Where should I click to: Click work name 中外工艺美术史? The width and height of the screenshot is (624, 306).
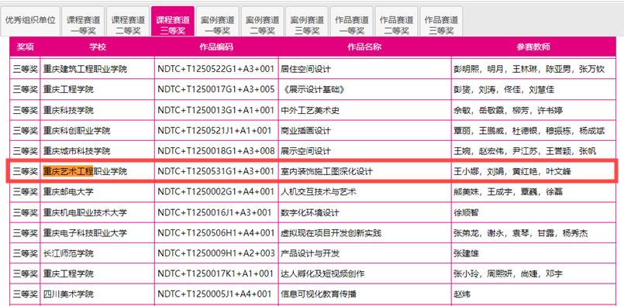tap(364, 110)
